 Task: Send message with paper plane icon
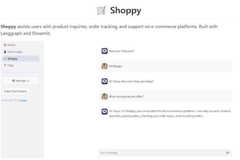pyautogui.click(x=228, y=153)
